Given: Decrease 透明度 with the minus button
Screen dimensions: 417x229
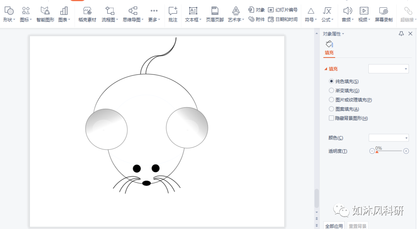Looking at the screenshot, I should pos(372,151).
